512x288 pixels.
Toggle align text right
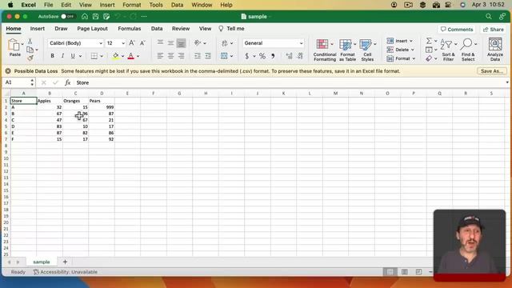click(x=181, y=56)
